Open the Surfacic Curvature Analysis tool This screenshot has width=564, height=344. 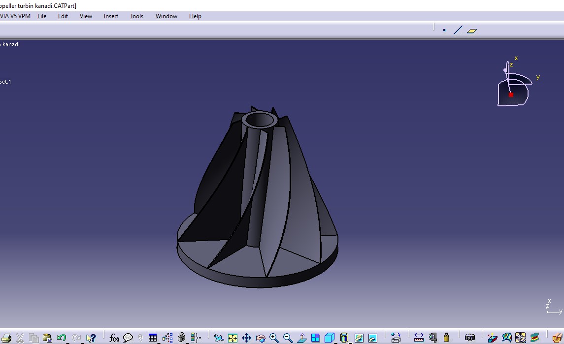click(x=506, y=338)
